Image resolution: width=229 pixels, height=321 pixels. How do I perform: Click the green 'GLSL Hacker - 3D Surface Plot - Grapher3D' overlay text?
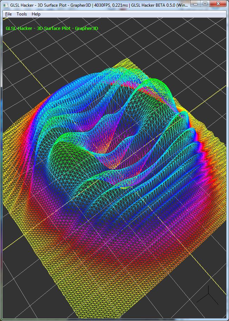pos(52,29)
